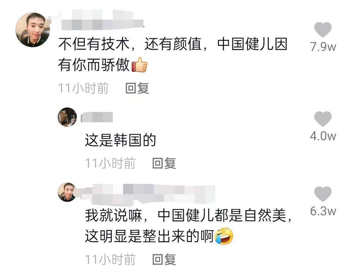Screen dimensions: 346x275
Task: Open avatar of the 中国健儿因有你而骄傲 commenter
Action: tap(33, 30)
